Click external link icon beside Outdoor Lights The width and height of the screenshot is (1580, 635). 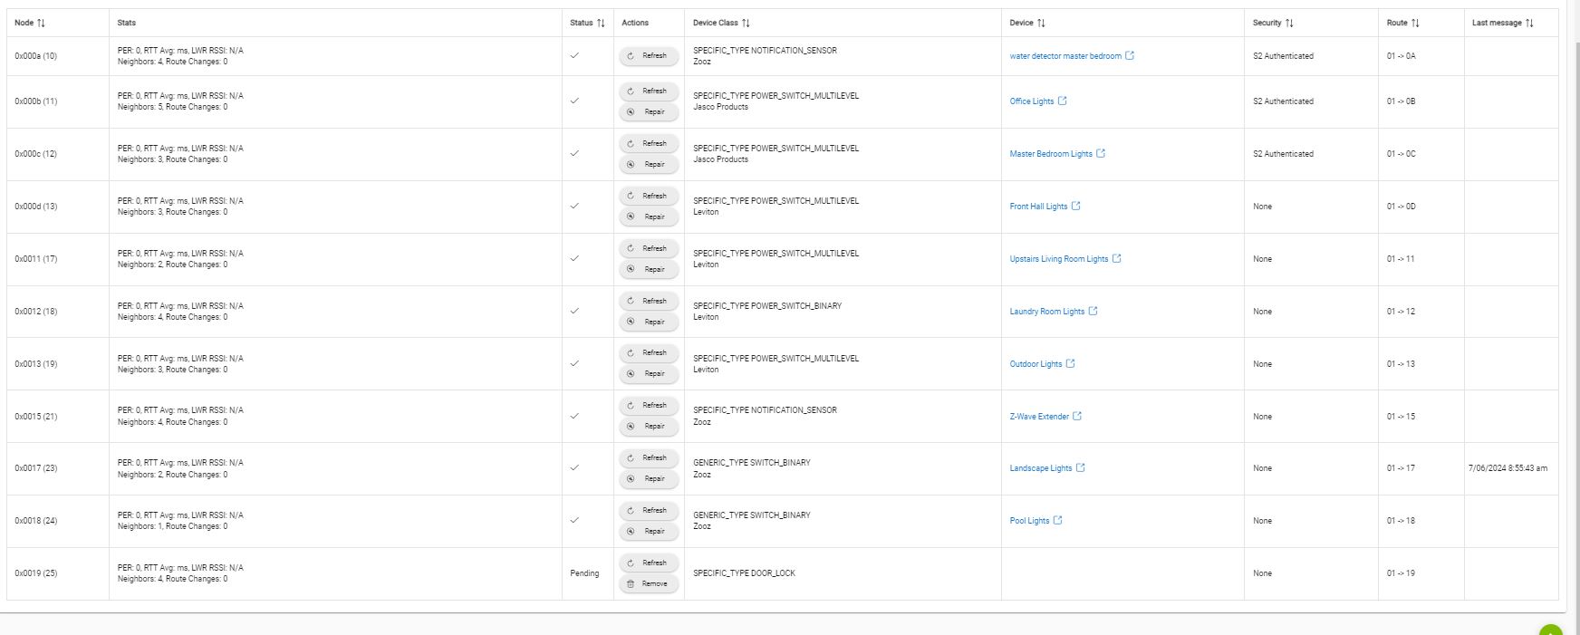[1070, 364]
